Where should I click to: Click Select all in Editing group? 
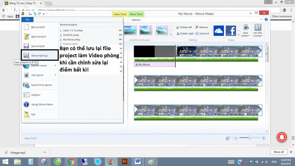point(202,34)
